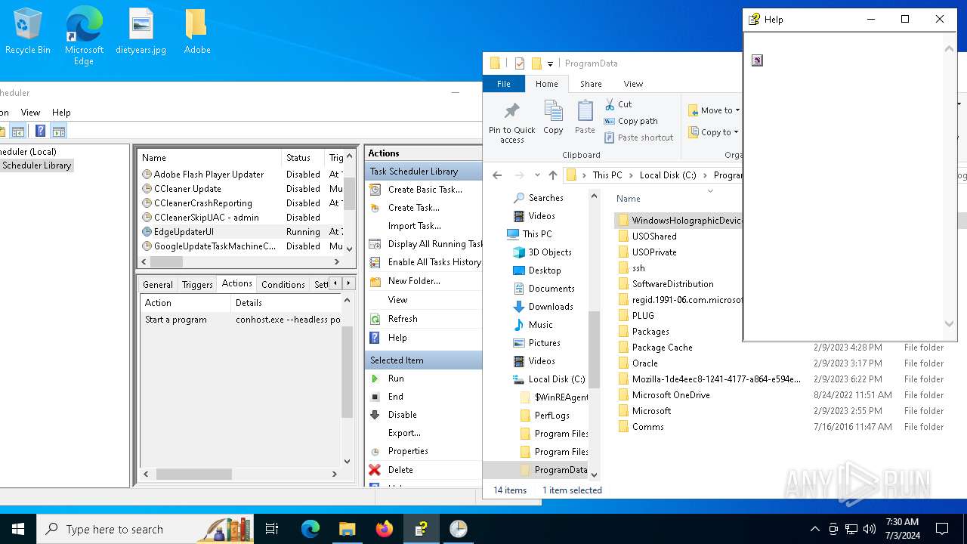Open Start menu Windows button
Viewport: 967px width, 544px height.
coord(18,529)
